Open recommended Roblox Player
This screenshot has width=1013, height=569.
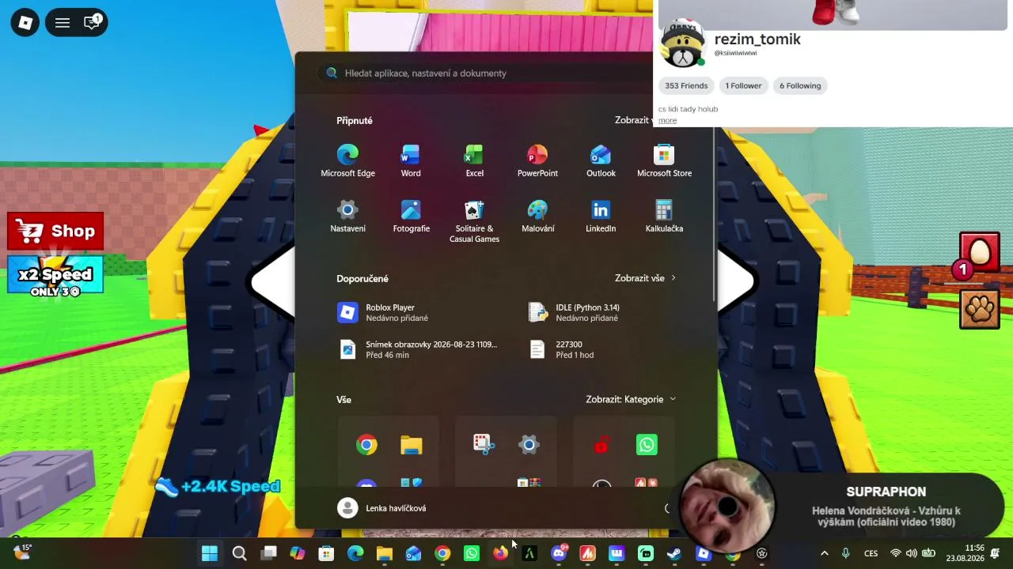click(x=418, y=312)
